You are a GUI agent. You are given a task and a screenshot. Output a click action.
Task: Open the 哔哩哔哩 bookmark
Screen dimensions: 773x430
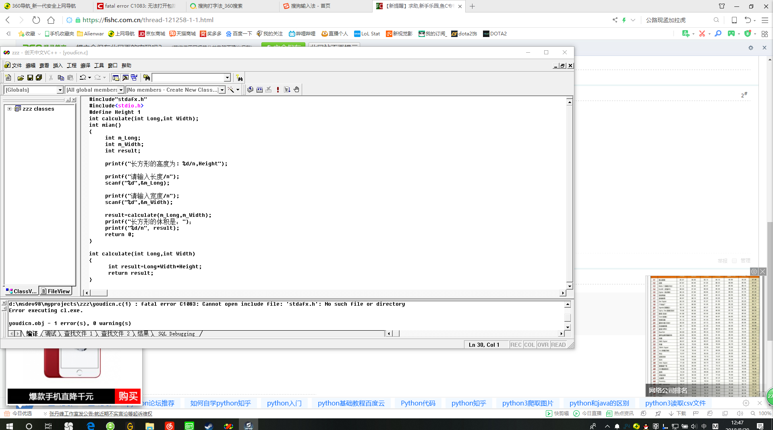coord(302,34)
